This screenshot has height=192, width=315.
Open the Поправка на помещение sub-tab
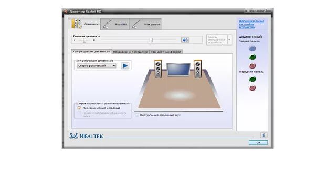pyautogui.click(x=130, y=52)
